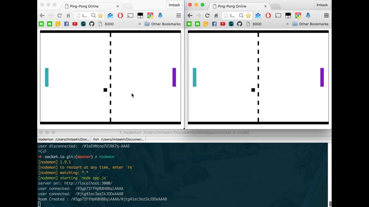Open new tab in right browser window
Screen dimensions: 369x207
276,6
